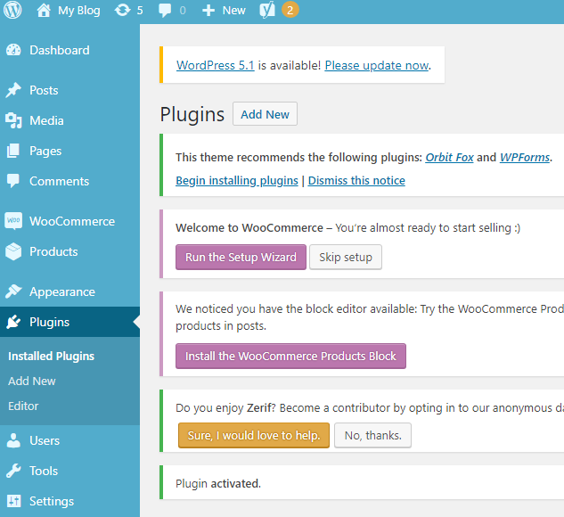Click the Please update now link
564x517 pixels.
[x=377, y=65]
